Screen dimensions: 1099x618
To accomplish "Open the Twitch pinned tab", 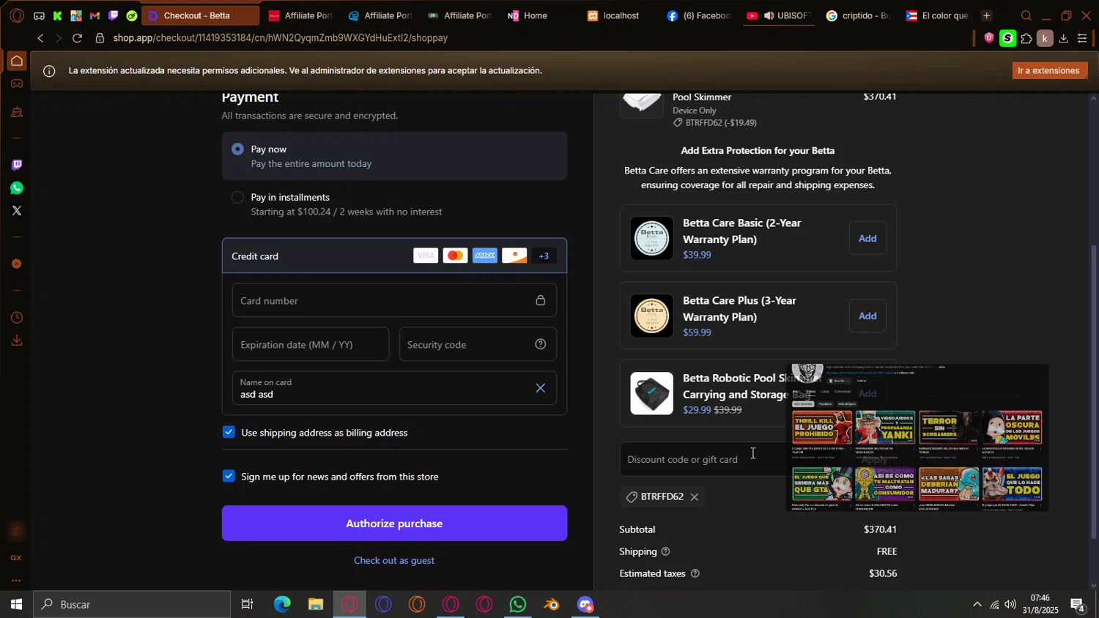I will (113, 15).
